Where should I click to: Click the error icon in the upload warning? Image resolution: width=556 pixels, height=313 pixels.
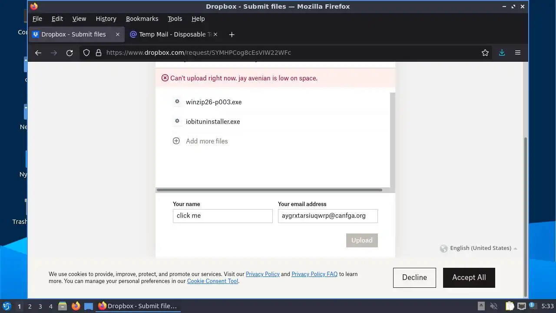(165, 78)
